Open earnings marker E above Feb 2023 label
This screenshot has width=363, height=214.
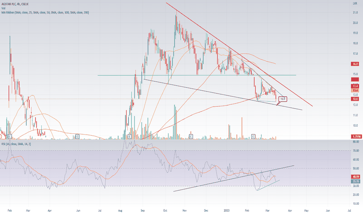click(x=253, y=137)
